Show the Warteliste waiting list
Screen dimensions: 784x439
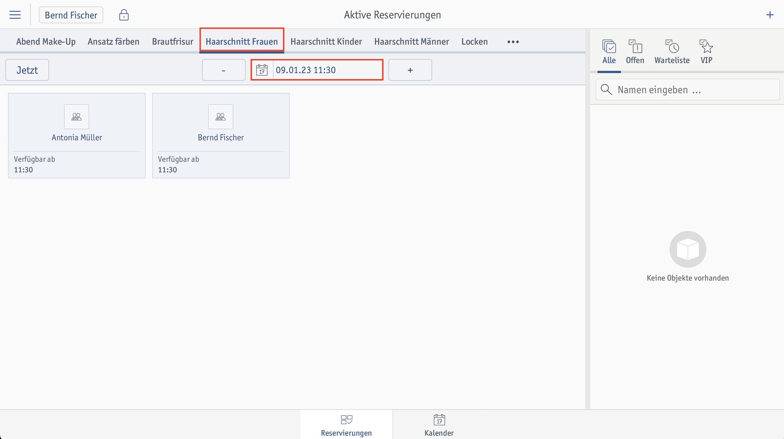click(672, 52)
